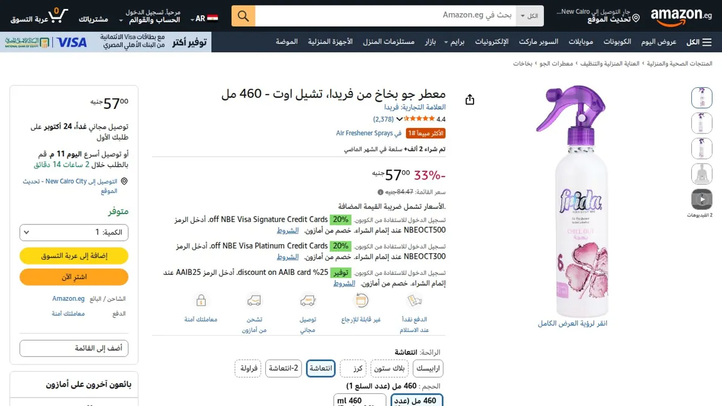Select the first product image thumbnail

pyautogui.click(x=702, y=97)
